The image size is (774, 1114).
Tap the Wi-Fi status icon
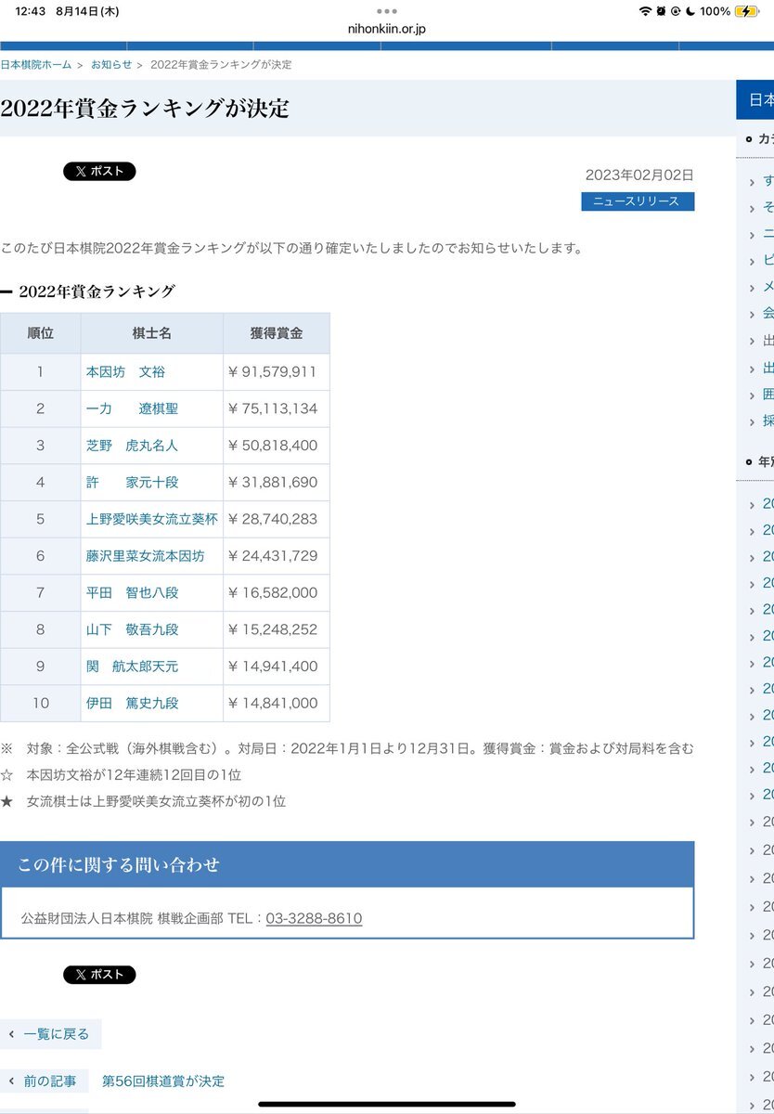[x=645, y=11]
